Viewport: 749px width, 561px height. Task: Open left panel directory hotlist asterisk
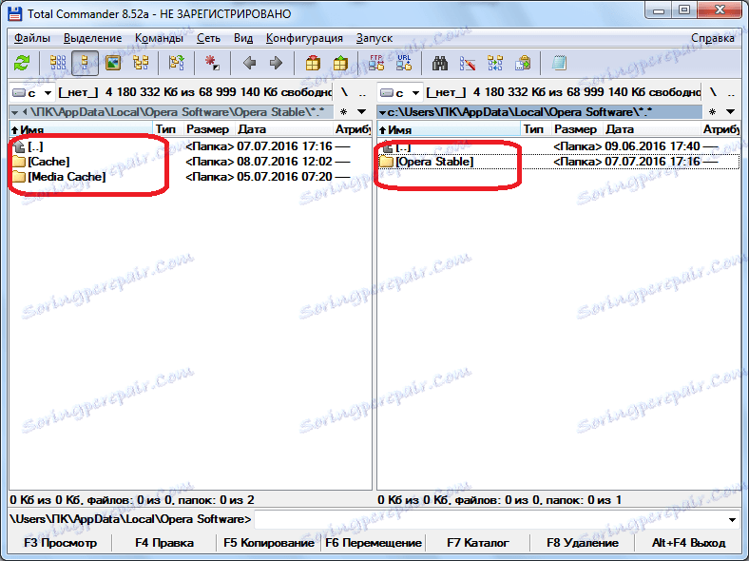click(343, 112)
